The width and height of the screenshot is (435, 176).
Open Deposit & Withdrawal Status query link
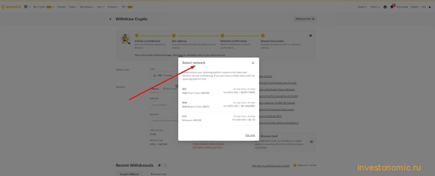(276, 110)
